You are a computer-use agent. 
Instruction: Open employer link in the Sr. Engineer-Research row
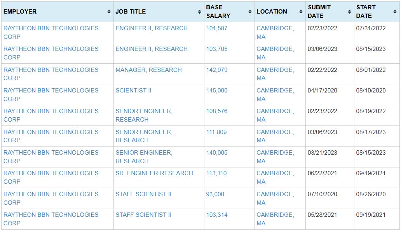(x=51, y=177)
